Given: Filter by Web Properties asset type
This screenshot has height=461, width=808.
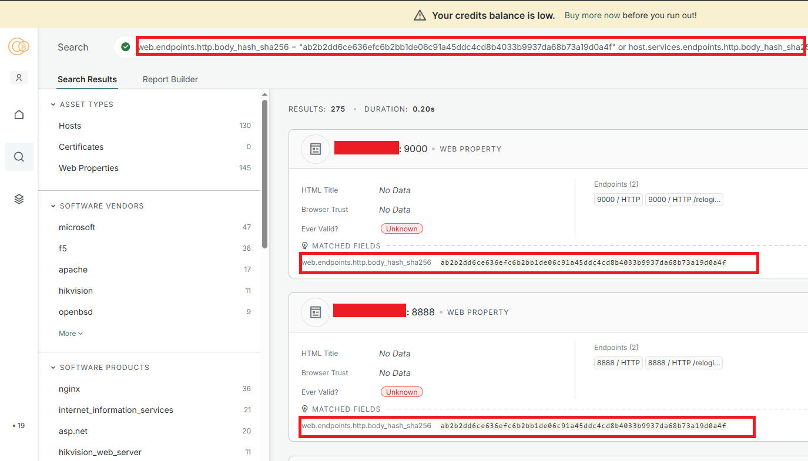Looking at the screenshot, I should click(x=89, y=168).
